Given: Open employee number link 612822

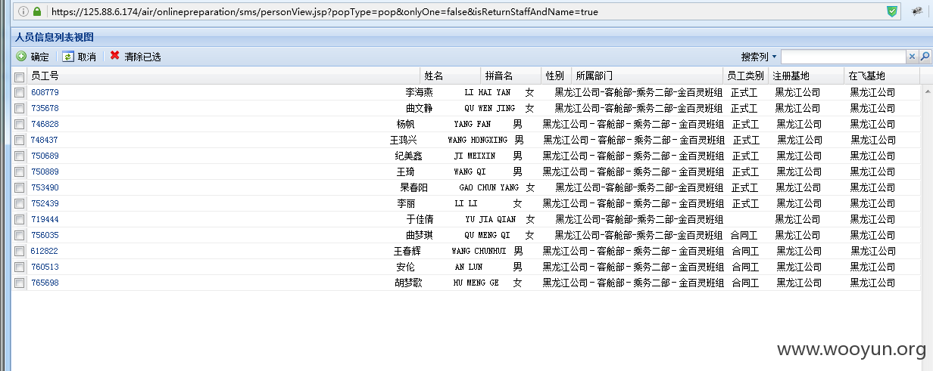Looking at the screenshot, I should click(45, 251).
